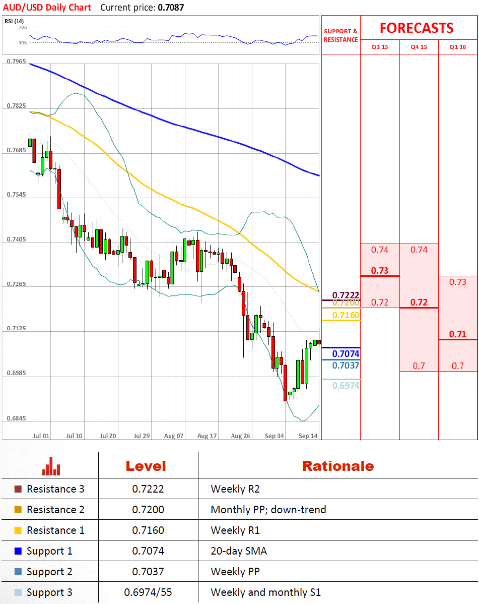
Task: Click the Level column heading
Action: click(x=146, y=466)
